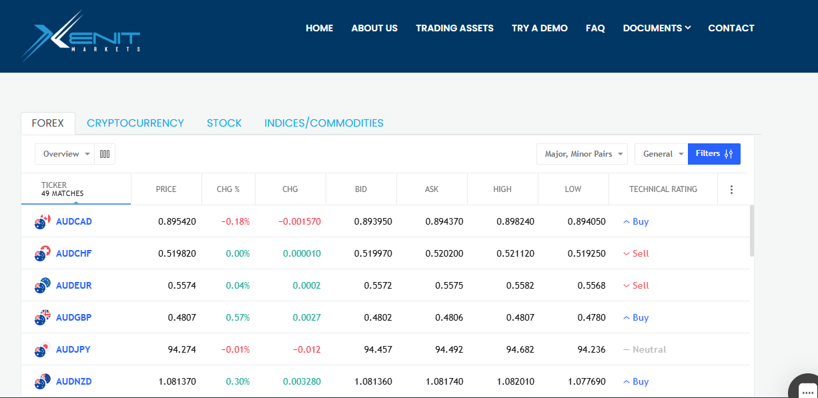Viewport: 818px width, 398px height.
Task: Click the AUDCAD flag pair icon
Action: pyautogui.click(x=43, y=222)
